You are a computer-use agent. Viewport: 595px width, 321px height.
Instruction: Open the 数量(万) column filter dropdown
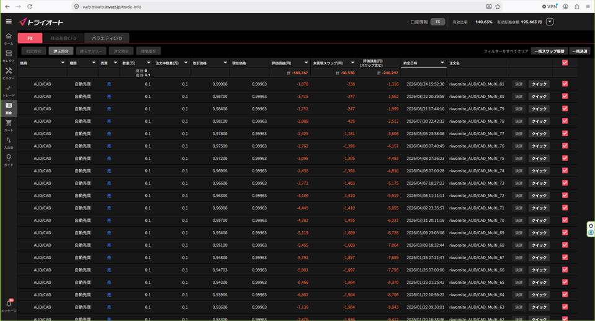coord(148,63)
